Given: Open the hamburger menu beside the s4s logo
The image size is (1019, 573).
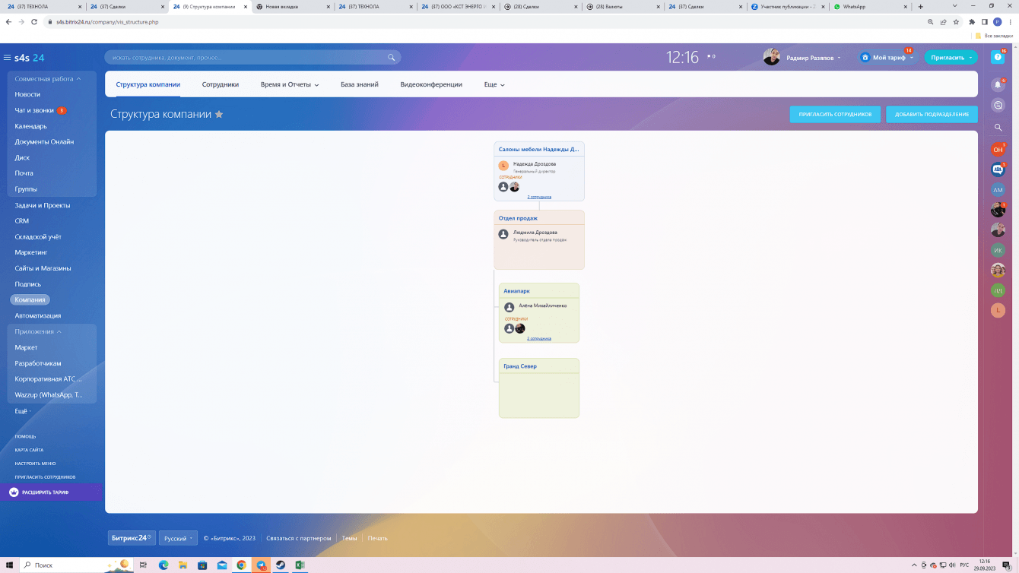Looking at the screenshot, I should (x=7, y=58).
